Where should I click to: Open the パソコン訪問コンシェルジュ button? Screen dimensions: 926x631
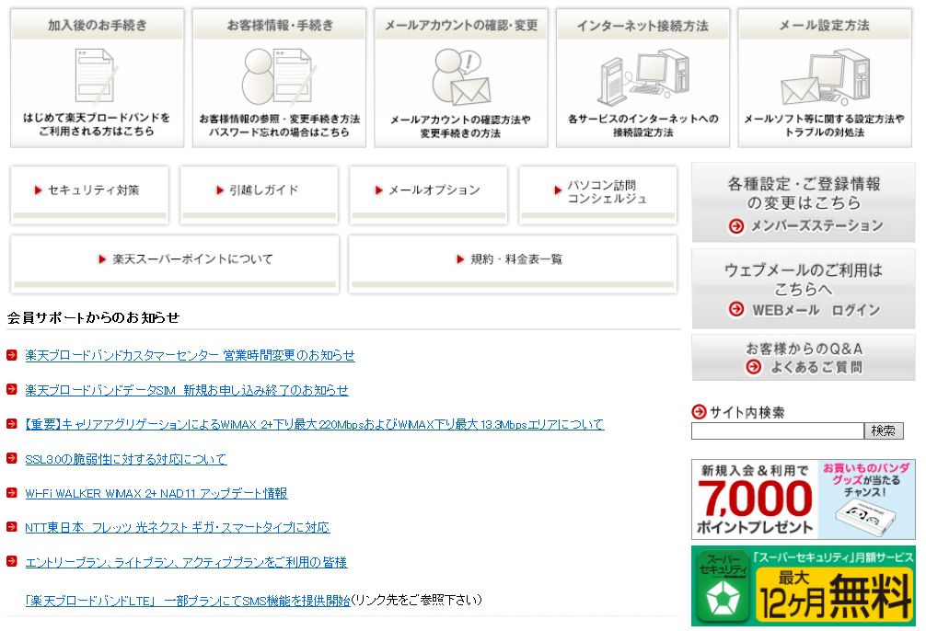598,195
